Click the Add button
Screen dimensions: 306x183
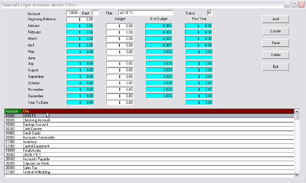pos(275,19)
